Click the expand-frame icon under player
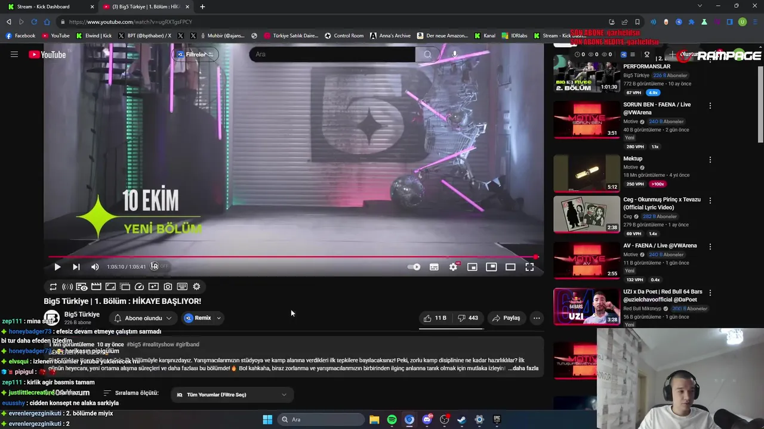Screen dimensions: 764x429 tap(110, 287)
